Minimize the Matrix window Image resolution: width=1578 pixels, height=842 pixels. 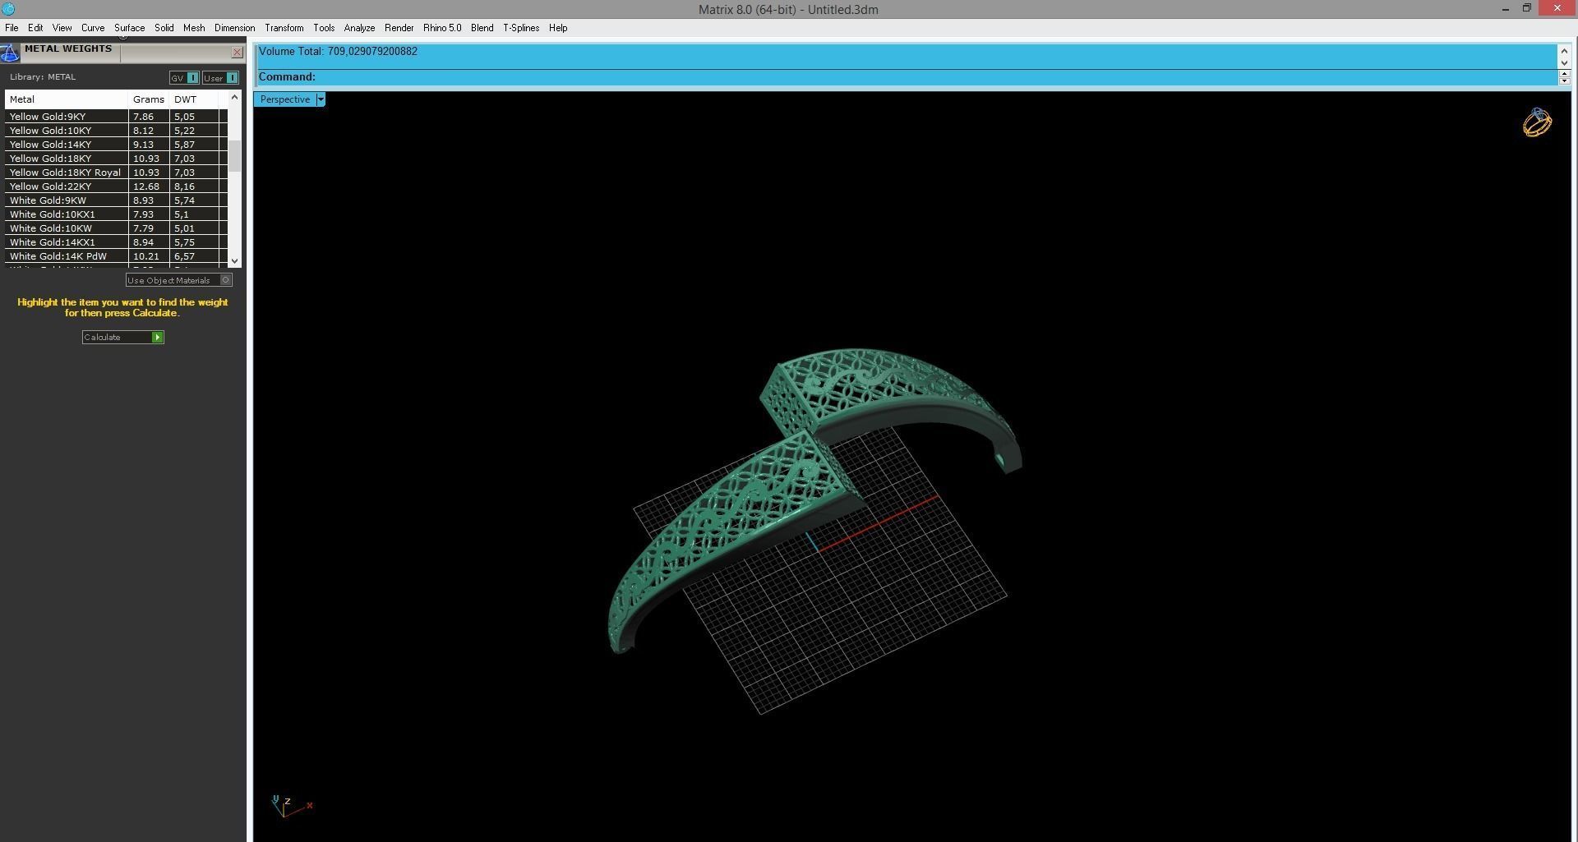(1506, 9)
